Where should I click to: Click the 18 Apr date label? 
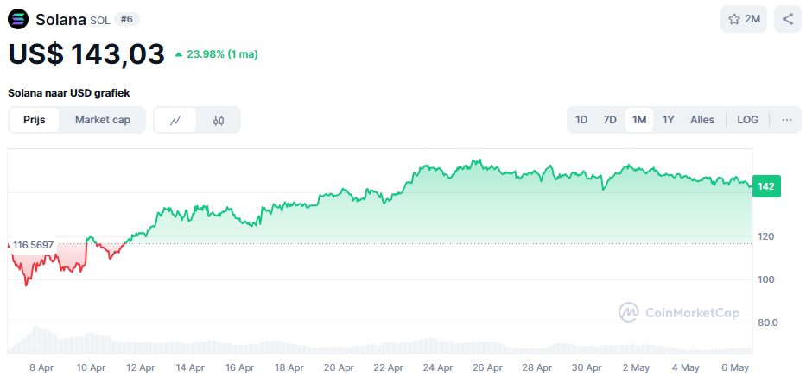pos(289,367)
